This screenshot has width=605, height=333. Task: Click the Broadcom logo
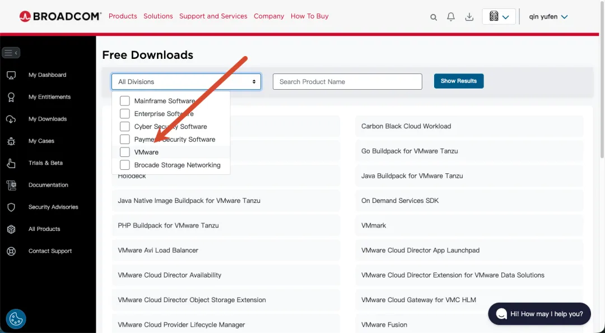[60, 16]
